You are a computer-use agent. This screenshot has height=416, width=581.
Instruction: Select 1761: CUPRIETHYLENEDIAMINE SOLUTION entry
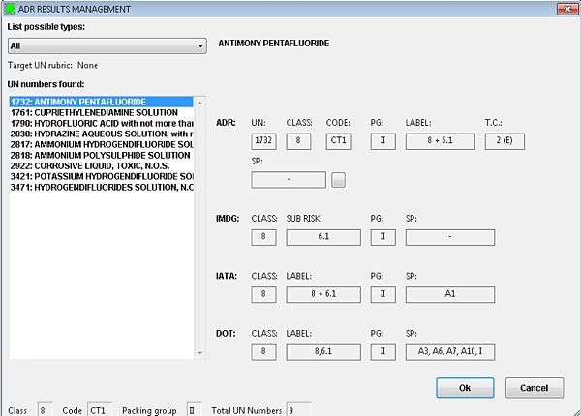[x=101, y=112]
